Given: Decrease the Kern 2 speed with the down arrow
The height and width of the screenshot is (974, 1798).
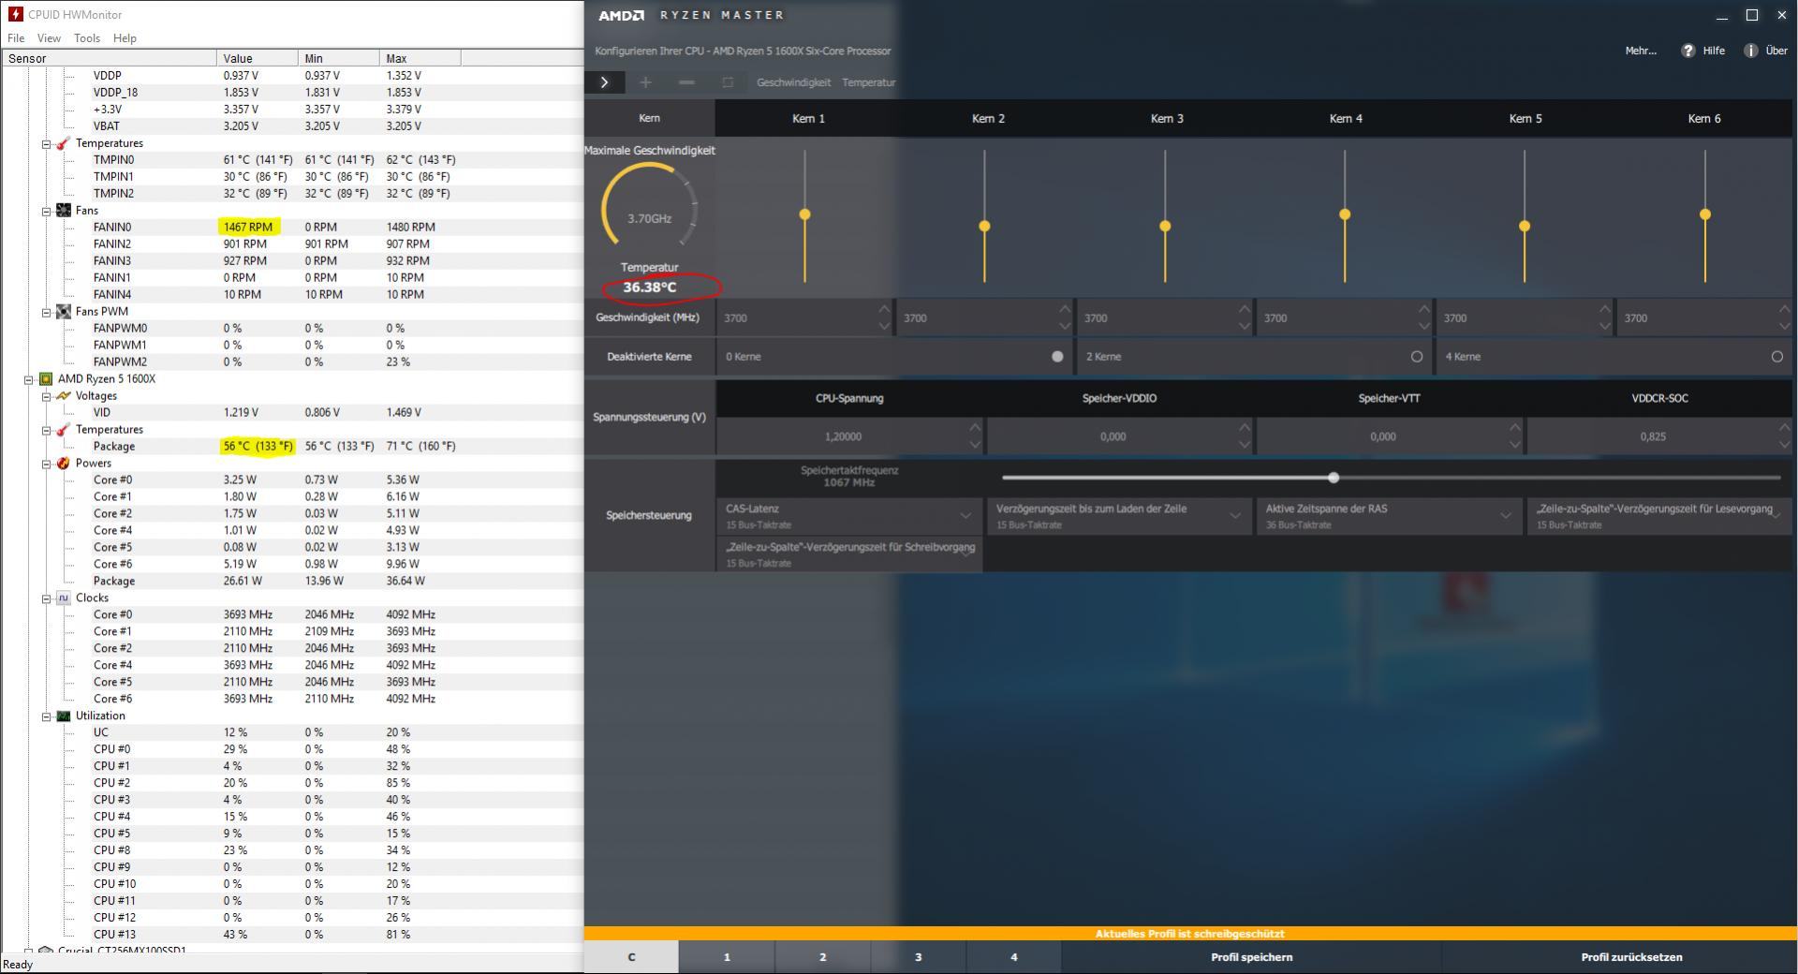Looking at the screenshot, I should (x=1065, y=326).
